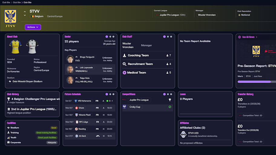
Task: Click the stadium icon beside Daio Wasabi
Action: point(10,81)
